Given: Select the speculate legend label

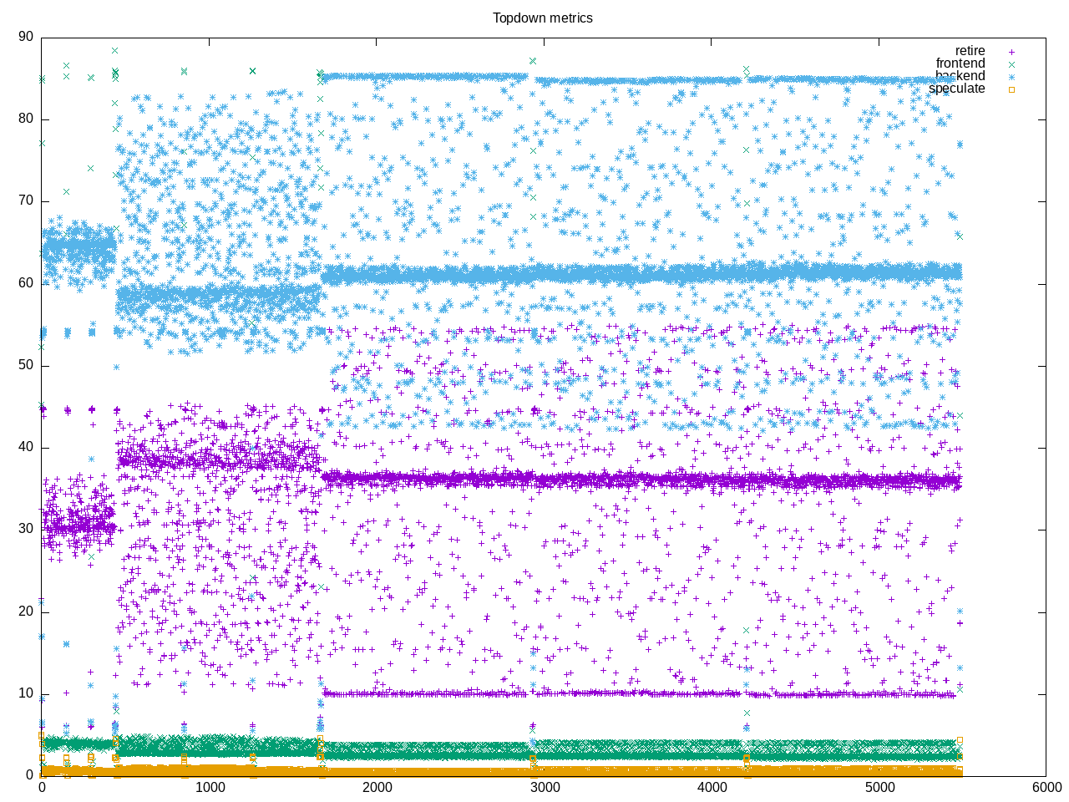Looking at the screenshot, I should click(956, 89).
